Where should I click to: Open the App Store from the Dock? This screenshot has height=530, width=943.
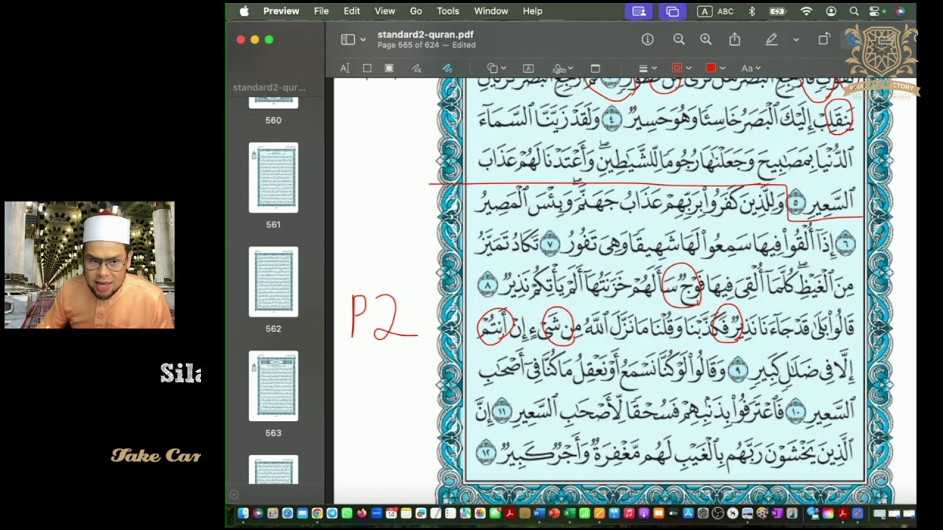click(x=688, y=513)
